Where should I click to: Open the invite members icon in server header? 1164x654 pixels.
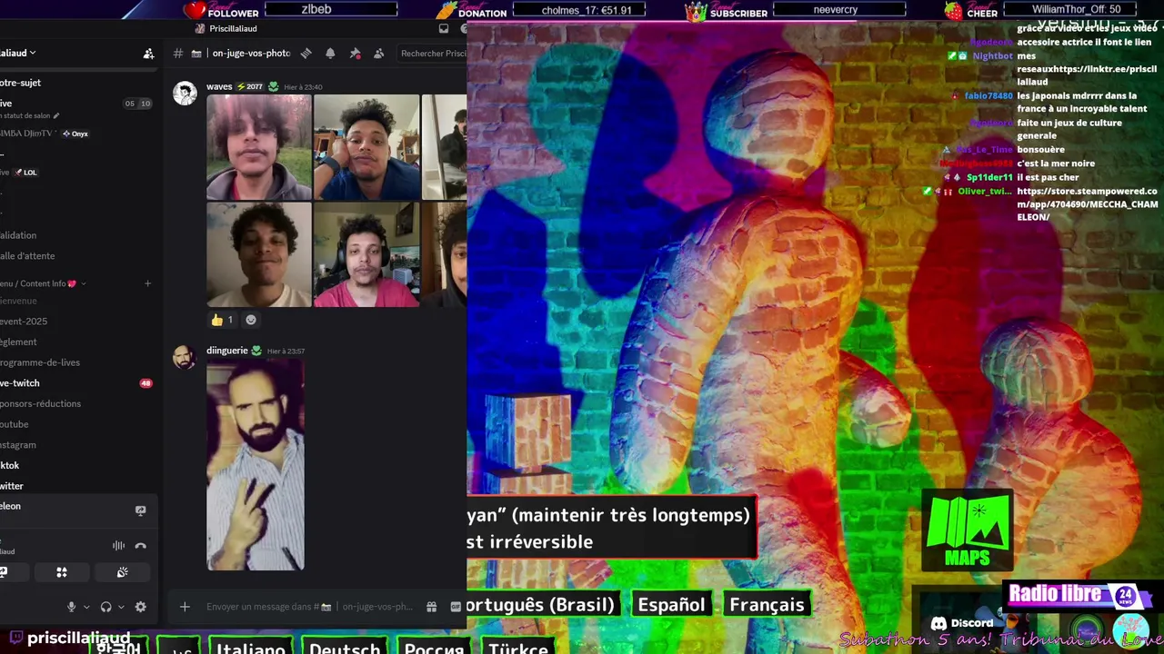pos(148,54)
